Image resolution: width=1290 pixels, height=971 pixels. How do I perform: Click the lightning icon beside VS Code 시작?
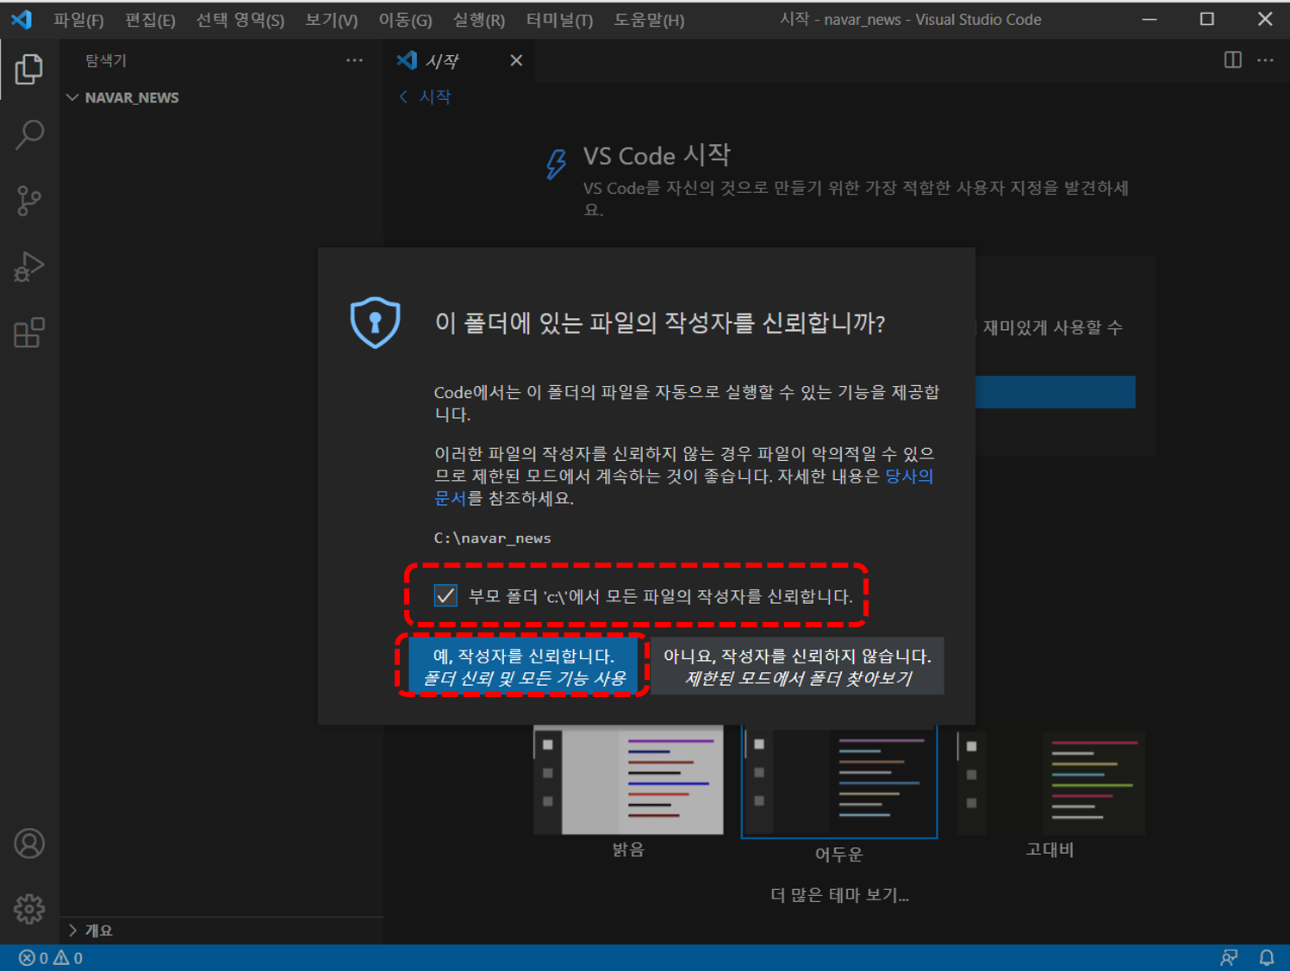point(557,164)
